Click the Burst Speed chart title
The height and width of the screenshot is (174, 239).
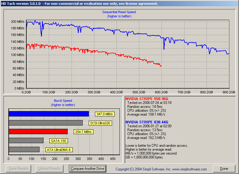63,101
